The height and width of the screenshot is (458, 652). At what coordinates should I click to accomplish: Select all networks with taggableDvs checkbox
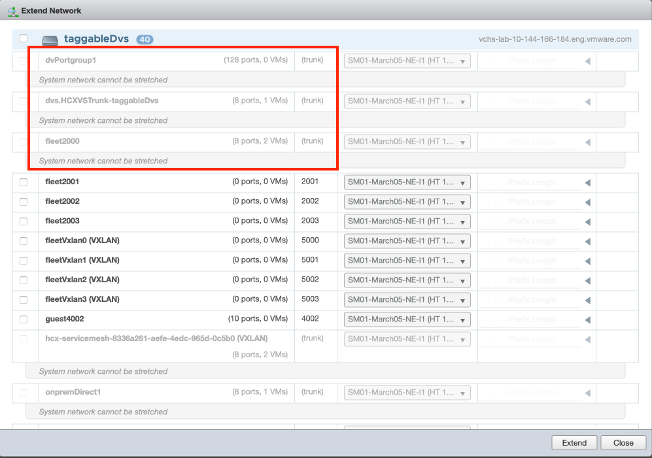[24, 39]
